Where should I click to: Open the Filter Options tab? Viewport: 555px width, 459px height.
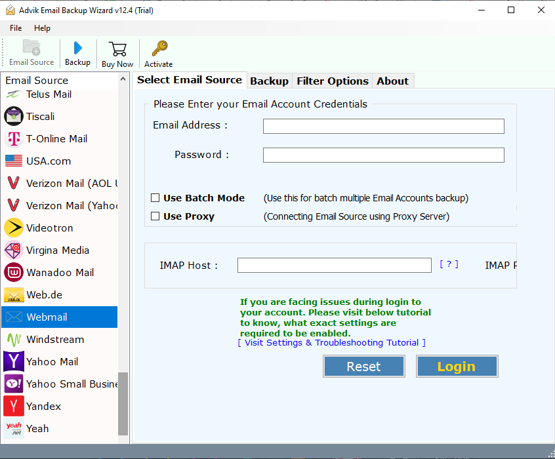pyautogui.click(x=333, y=81)
